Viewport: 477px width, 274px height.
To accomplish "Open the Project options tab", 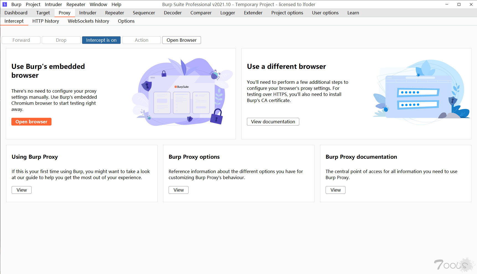I will (287, 13).
